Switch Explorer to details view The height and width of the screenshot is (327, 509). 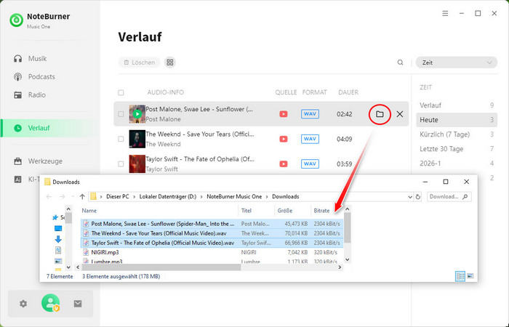click(x=460, y=276)
